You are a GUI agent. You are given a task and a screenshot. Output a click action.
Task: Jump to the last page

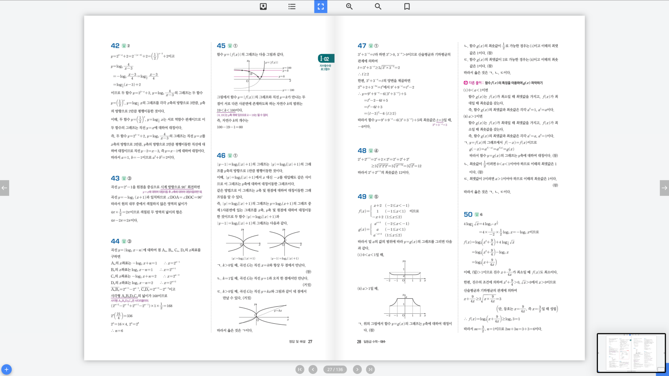[370, 369]
